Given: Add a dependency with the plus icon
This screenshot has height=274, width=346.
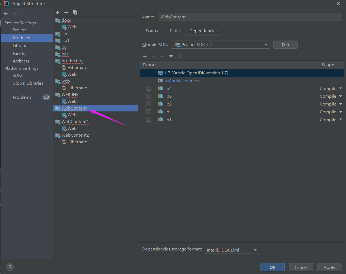Looking at the screenshot, I should (145, 56).
